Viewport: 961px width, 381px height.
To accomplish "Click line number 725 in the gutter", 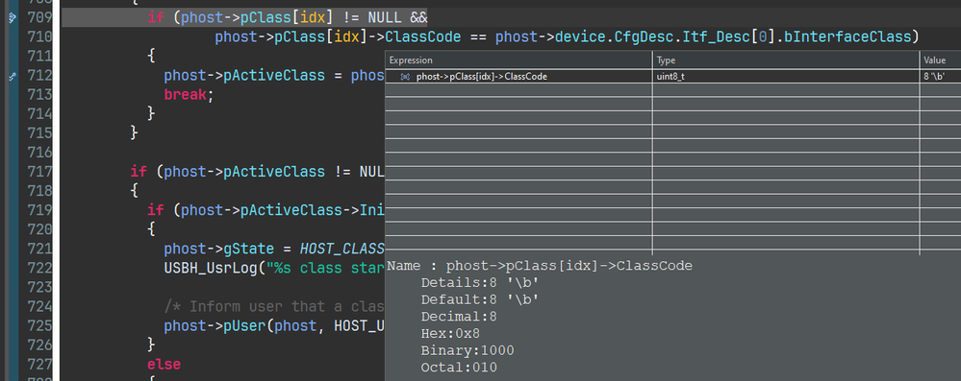I will click(39, 326).
